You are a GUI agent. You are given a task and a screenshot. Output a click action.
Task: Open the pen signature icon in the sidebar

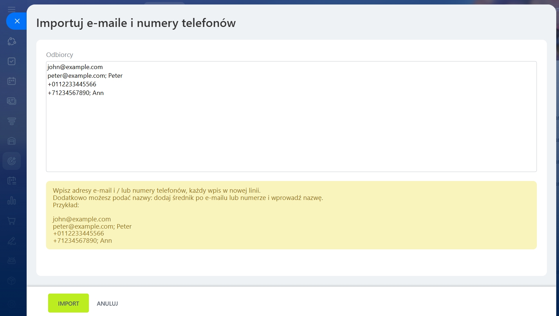[x=11, y=241]
